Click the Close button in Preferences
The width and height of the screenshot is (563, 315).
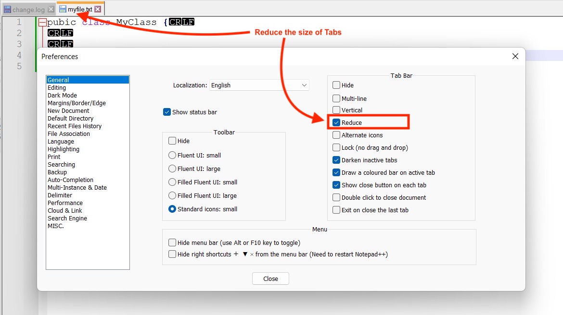pos(270,279)
